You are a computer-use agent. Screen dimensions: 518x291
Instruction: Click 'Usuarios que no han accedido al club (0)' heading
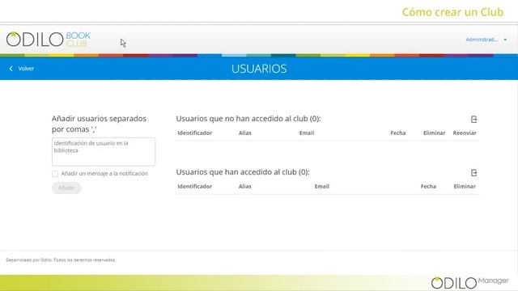[248, 119]
